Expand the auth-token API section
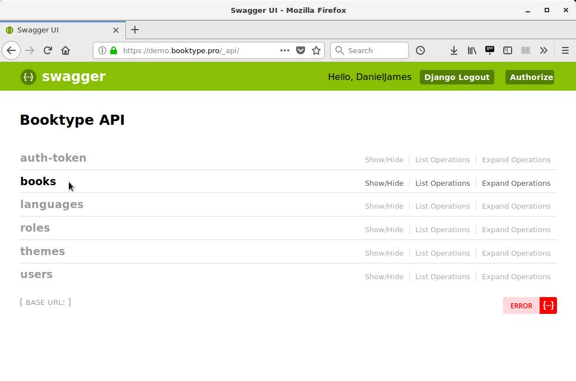576x381 pixels. (x=53, y=158)
